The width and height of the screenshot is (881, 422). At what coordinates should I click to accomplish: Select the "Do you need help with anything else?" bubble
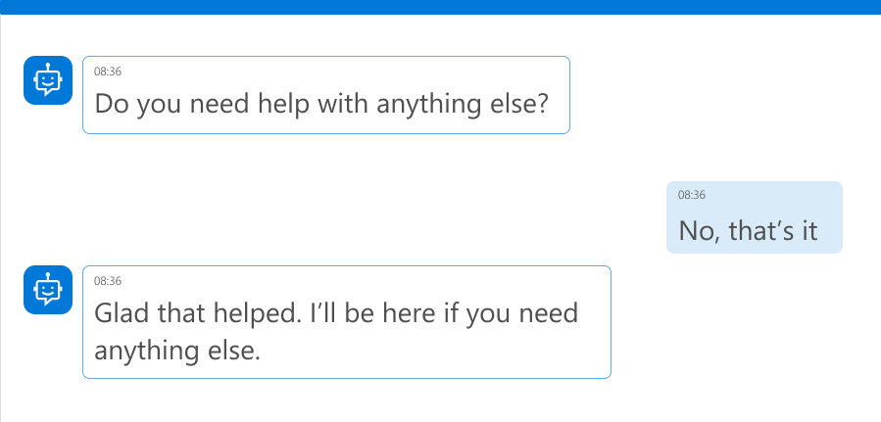coord(325,95)
